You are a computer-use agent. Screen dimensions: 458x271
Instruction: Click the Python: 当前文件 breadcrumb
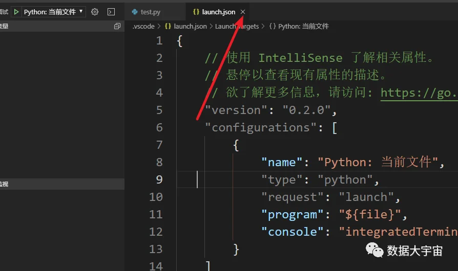point(303,27)
